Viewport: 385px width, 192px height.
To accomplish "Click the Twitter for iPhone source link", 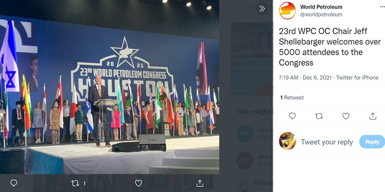I will 357,78.
